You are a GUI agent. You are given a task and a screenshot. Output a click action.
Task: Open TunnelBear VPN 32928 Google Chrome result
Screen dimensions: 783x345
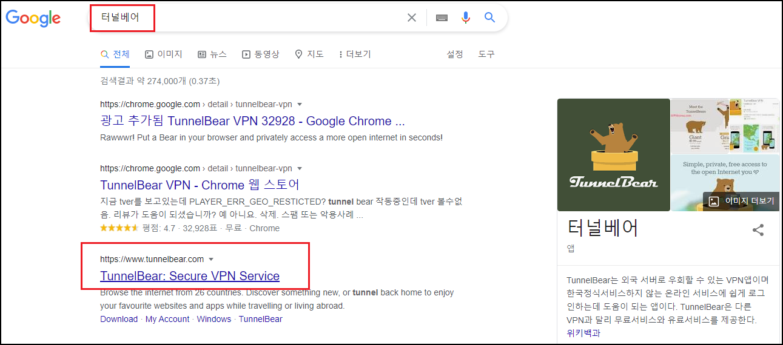tap(252, 120)
